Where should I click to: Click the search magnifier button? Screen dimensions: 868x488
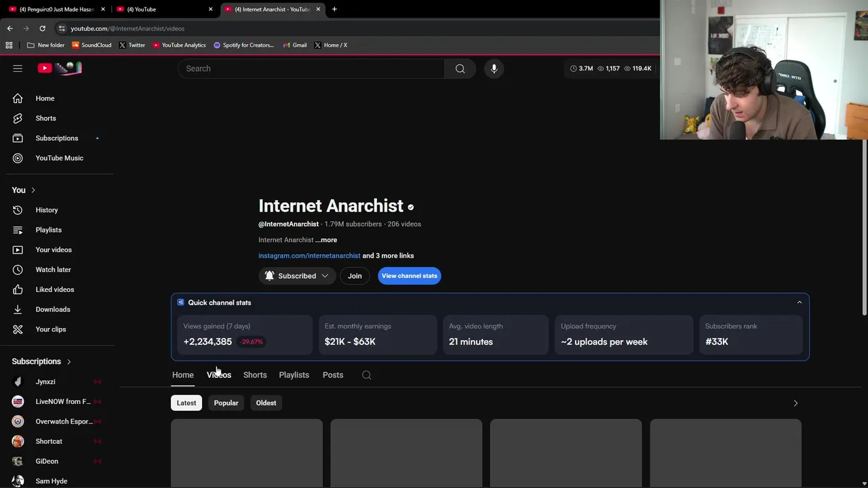pyautogui.click(x=460, y=68)
